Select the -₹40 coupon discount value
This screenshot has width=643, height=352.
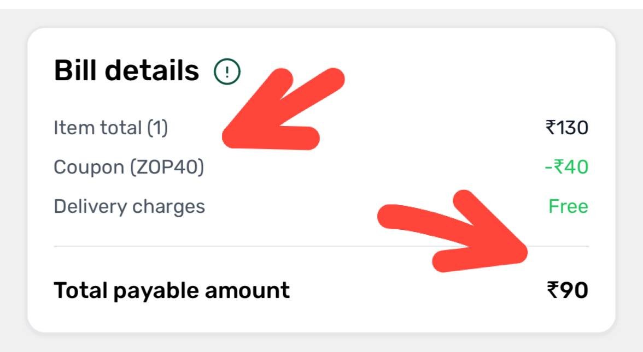pyautogui.click(x=566, y=167)
